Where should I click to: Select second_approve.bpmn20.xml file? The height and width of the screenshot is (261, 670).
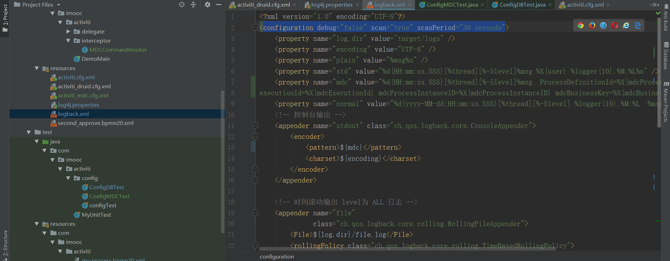pyautogui.click(x=96, y=123)
